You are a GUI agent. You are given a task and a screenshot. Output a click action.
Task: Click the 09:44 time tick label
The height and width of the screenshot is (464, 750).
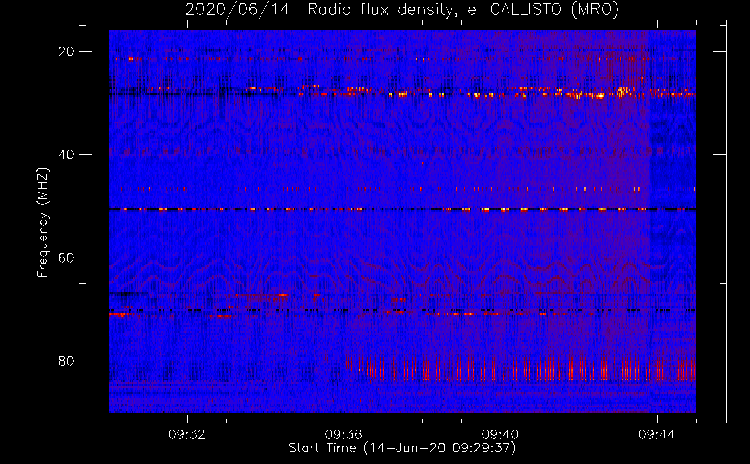tap(657, 435)
